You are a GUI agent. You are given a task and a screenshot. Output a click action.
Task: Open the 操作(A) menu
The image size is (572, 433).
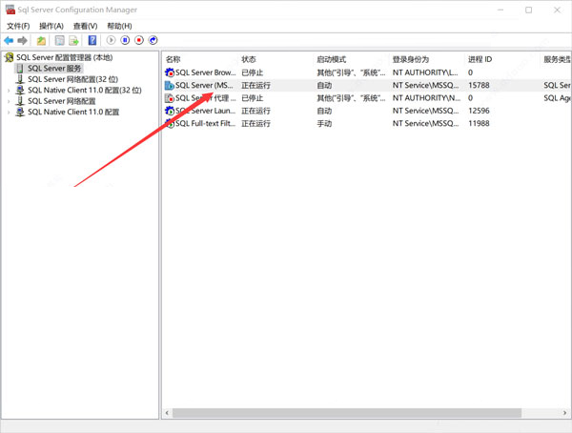(51, 26)
